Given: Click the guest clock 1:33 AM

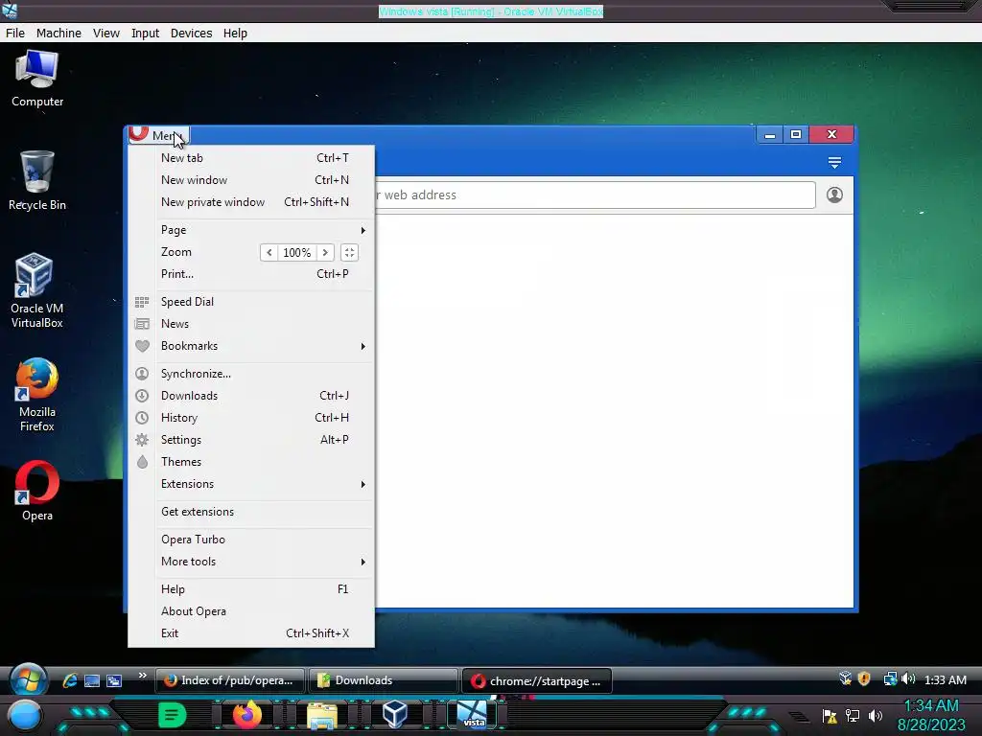Looking at the screenshot, I should pos(945,679).
